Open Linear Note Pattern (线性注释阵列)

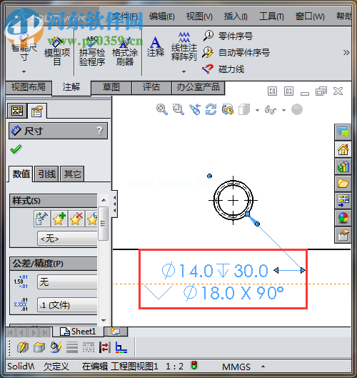pos(184,47)
